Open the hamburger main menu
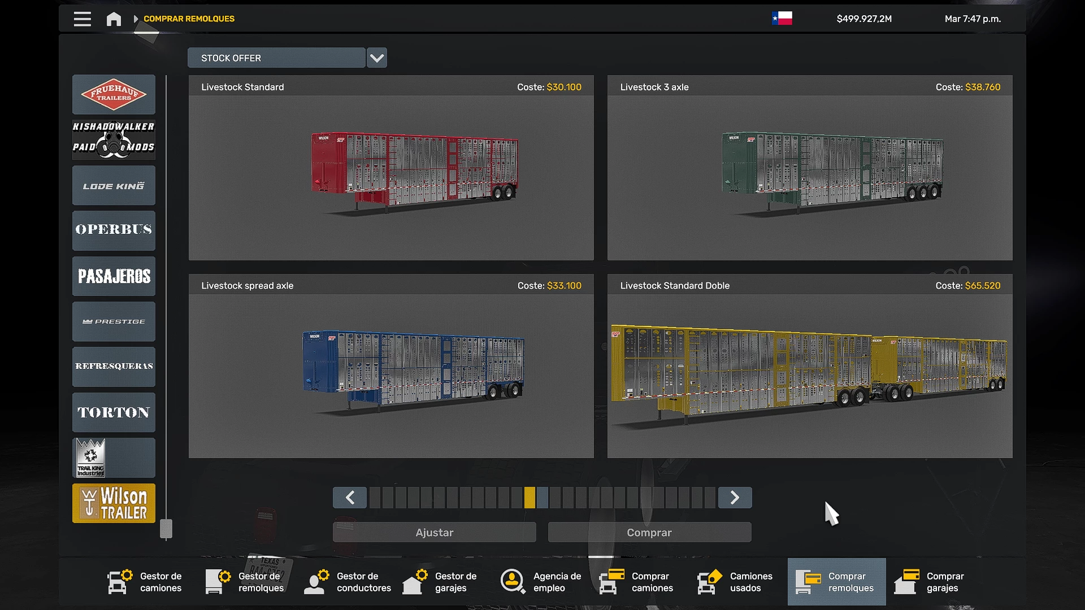 tap(83, 19)
